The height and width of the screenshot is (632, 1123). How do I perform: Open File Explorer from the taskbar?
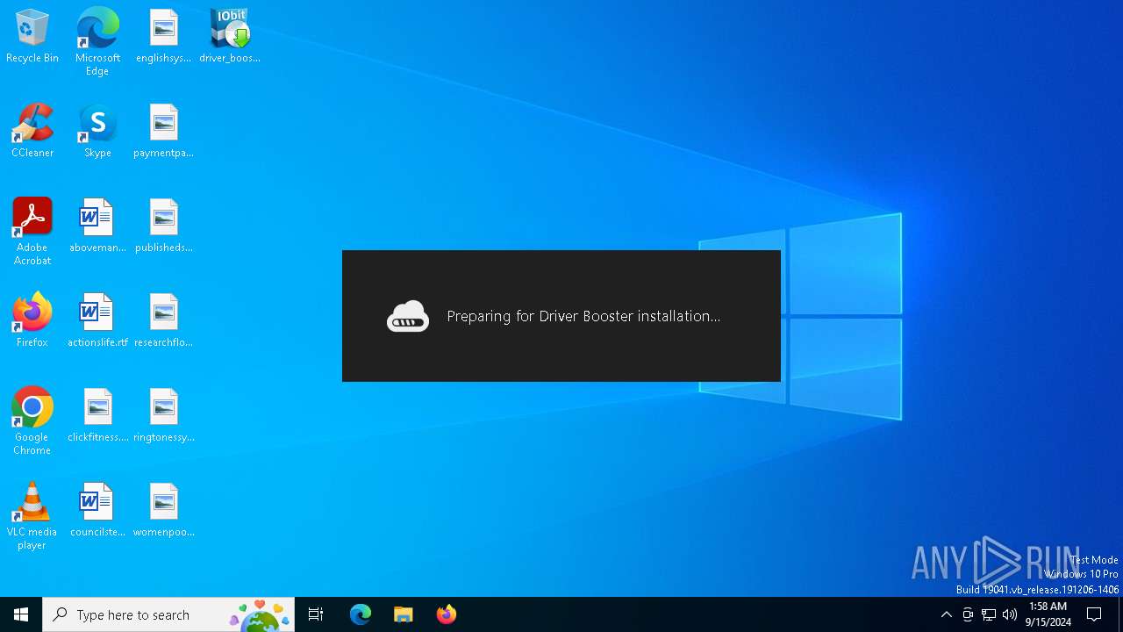click(x=404, y=614)
